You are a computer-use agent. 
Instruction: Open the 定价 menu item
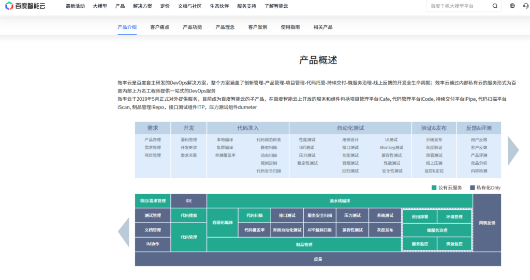click(165, 6)
